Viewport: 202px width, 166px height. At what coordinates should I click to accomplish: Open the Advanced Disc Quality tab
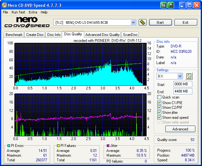pyautogui.click(x=102, y=35)
